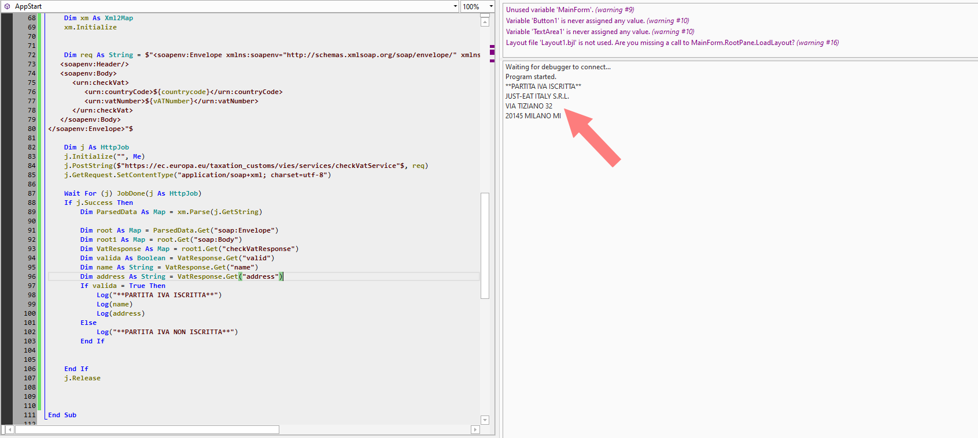978x438 pixels.
Task: Click the Log(name) statement
Action: (115, 304)
